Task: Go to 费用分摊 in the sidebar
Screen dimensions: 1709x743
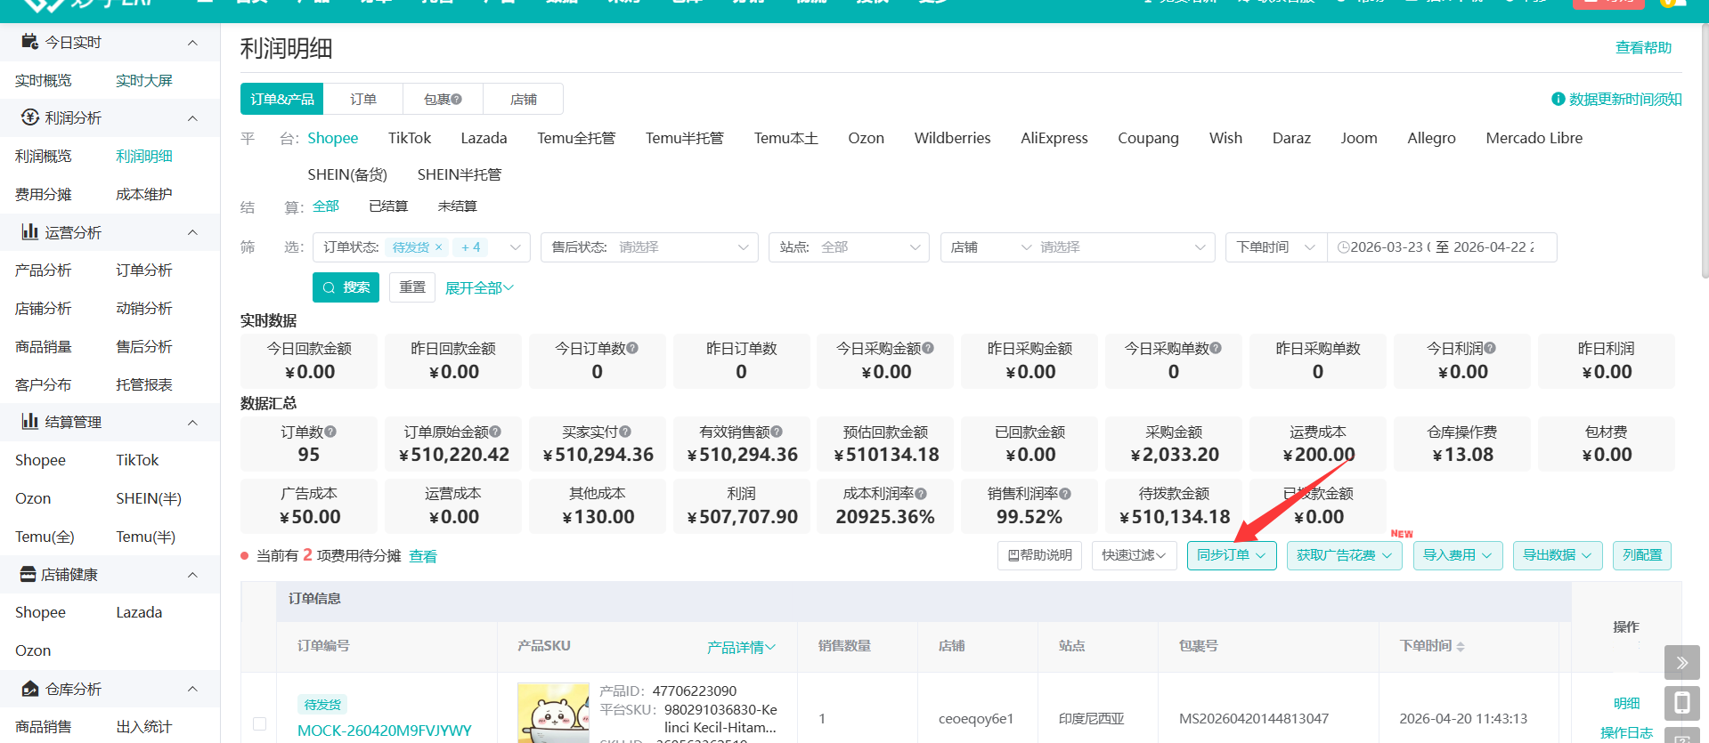Action: coord(44,194)
